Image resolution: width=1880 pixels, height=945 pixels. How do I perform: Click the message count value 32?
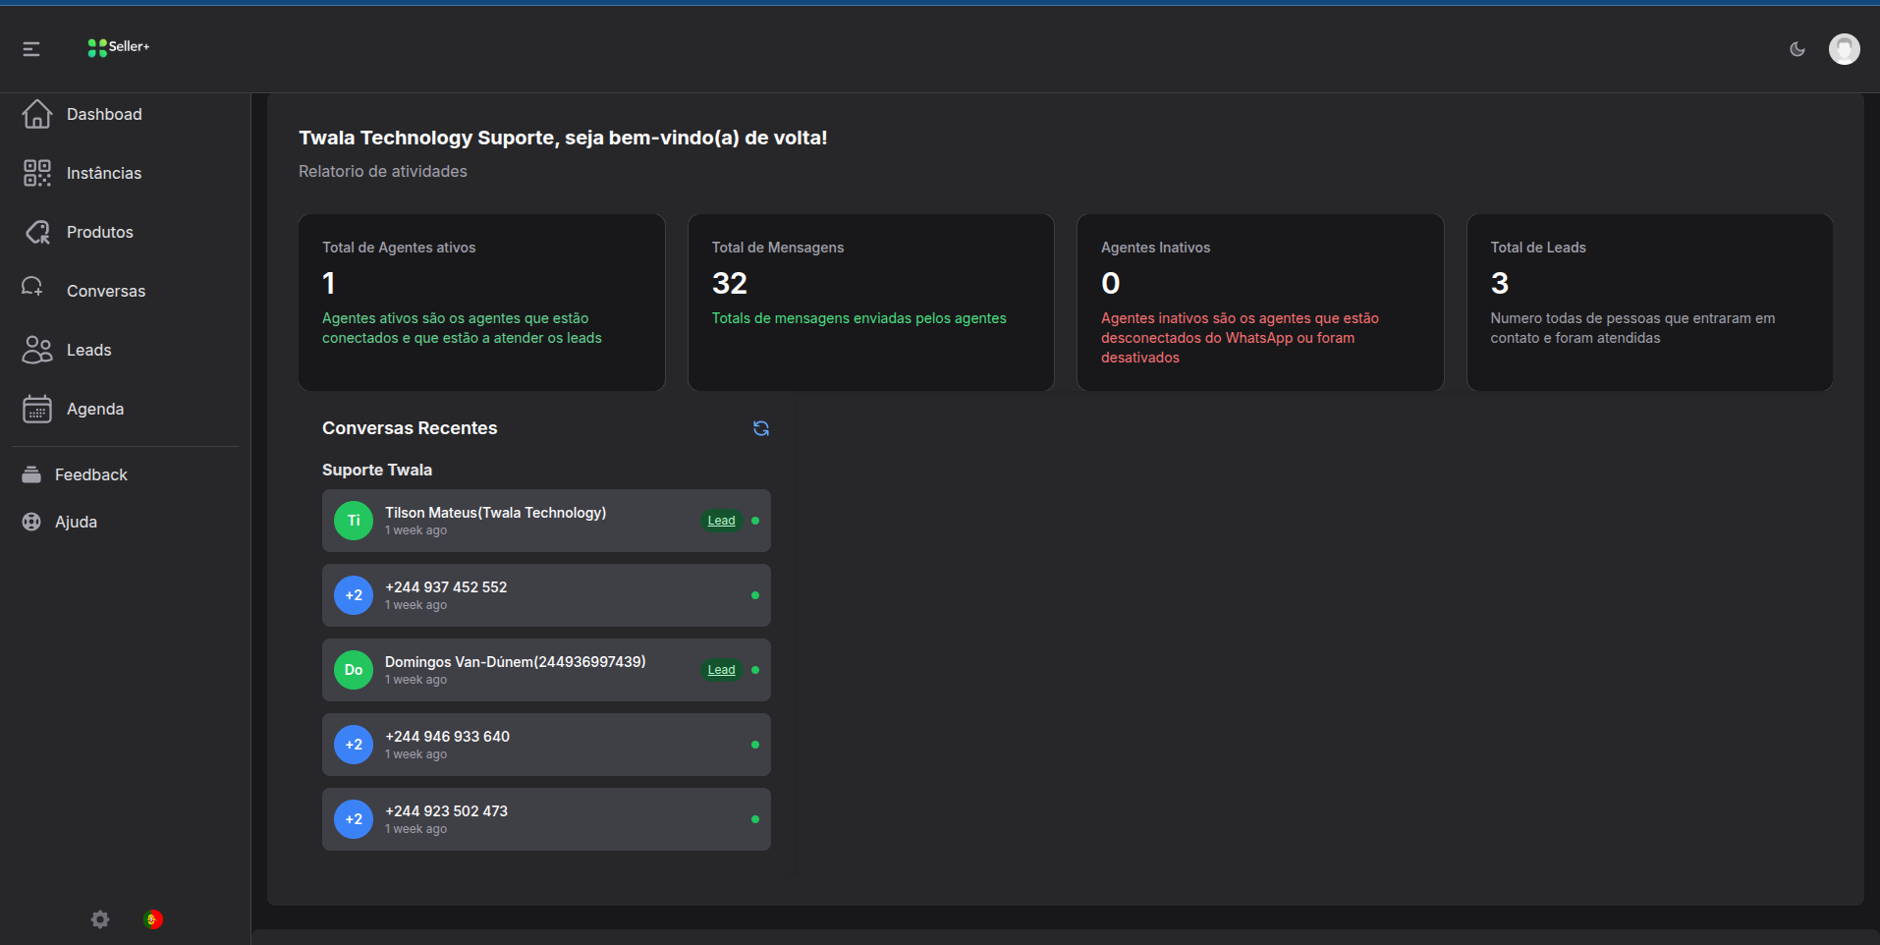[730, 283]
